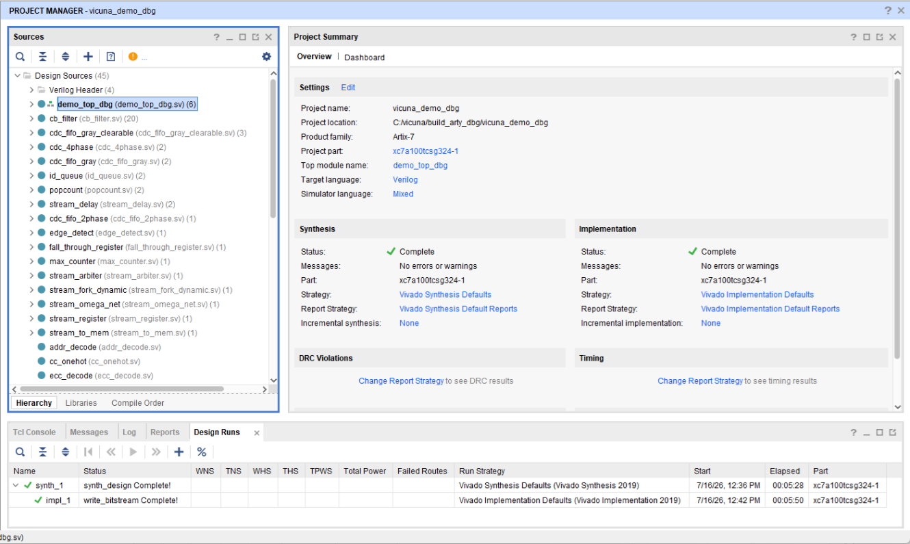Screen dimensions: 910x544
Task: Open top module name demo_top_dbg link
Action: (x=420, y=166)
